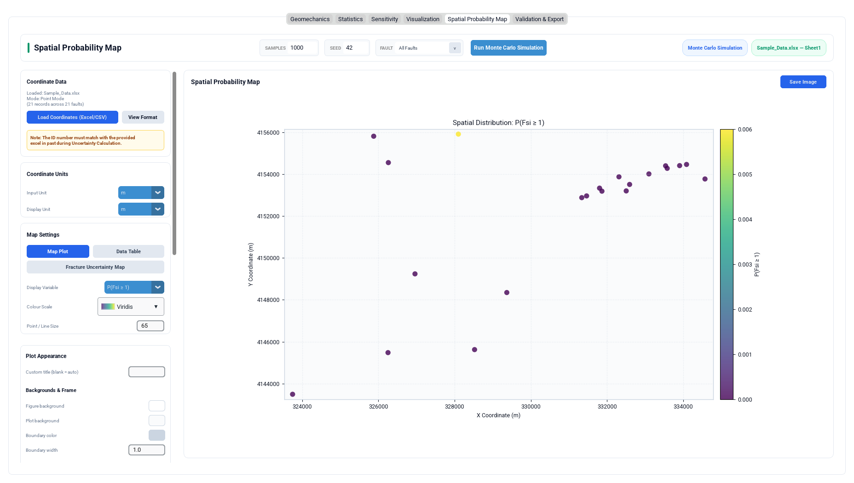Select the Map Plot view toggle
The width and height of the screenshot is (854, 483).
pos(58,251)
